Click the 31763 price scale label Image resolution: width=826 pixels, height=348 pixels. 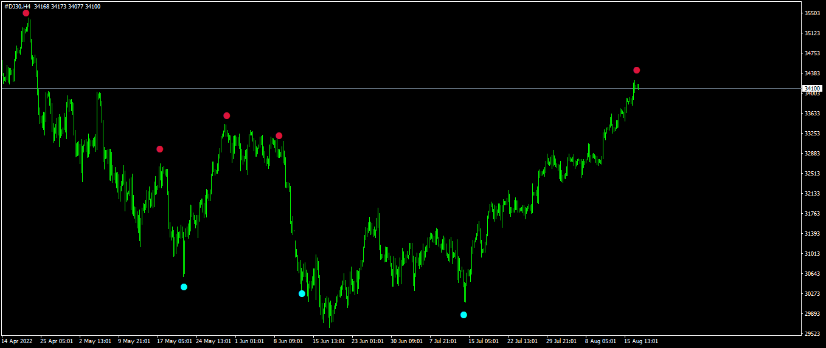[813, 213]
